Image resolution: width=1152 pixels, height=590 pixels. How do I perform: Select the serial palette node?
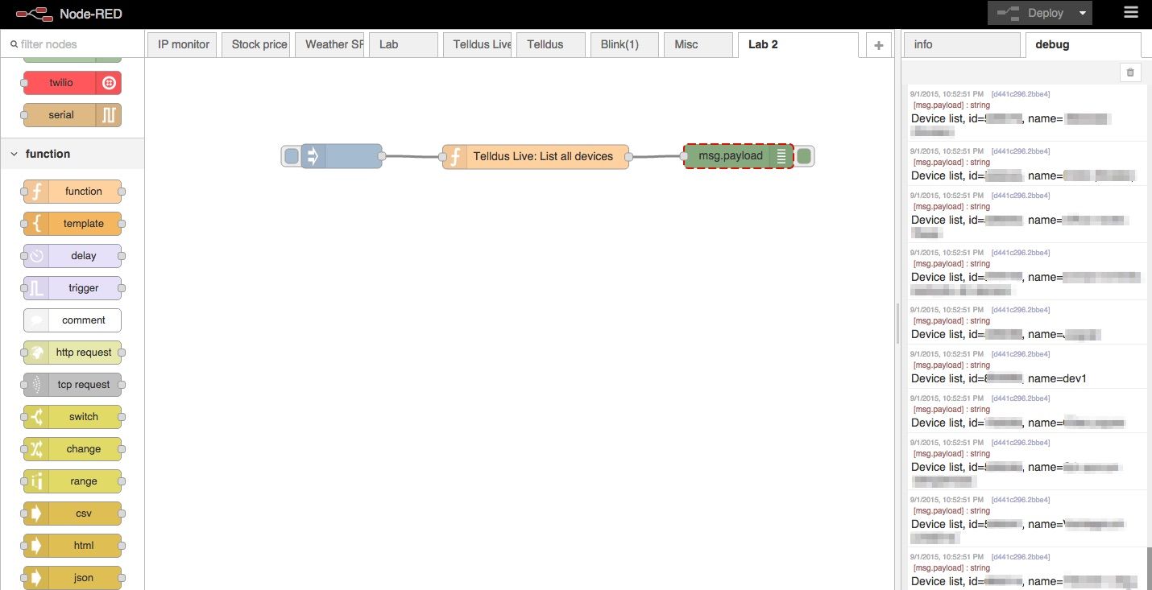tap(73, 115)
